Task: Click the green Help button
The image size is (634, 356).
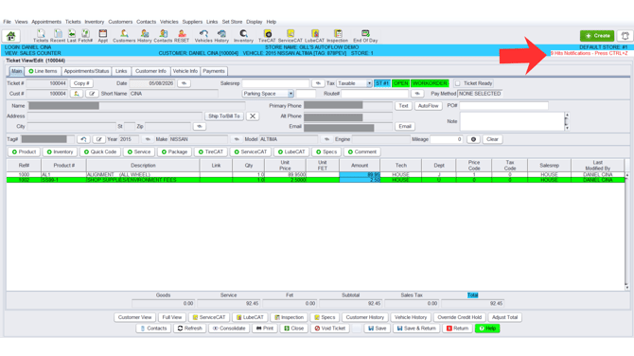Action: (x=487, y=329)
